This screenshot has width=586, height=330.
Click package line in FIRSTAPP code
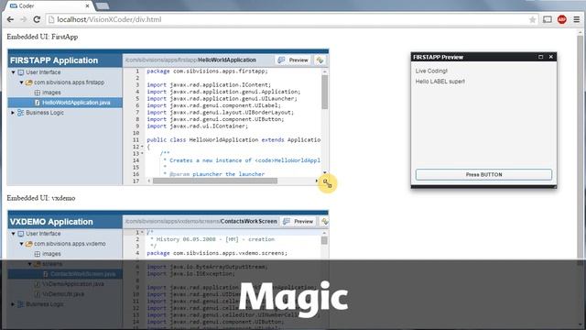click(207, 71)
